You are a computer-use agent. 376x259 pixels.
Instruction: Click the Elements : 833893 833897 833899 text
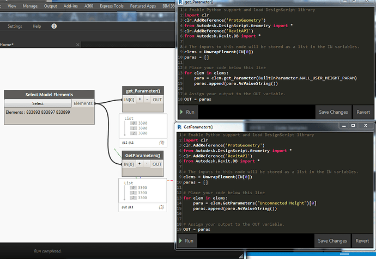pos(38,112)
